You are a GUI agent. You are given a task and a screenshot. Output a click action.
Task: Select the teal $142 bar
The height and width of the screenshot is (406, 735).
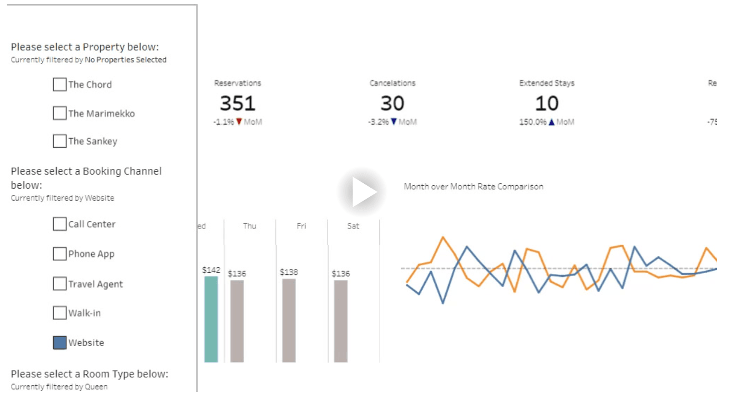click(211, 319)
